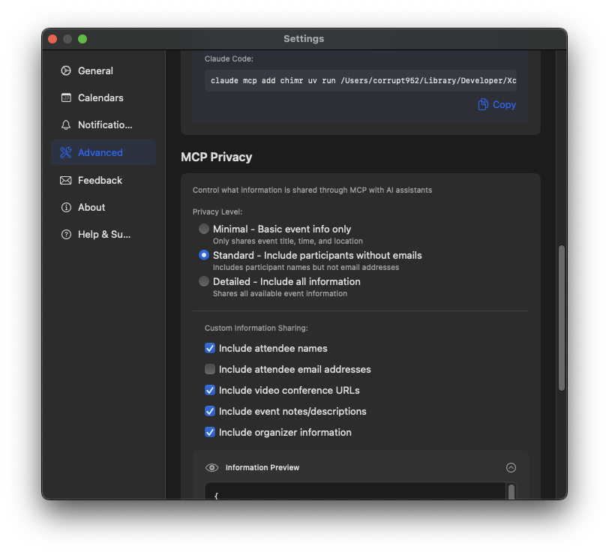Click the General settings gear icon
Screen dimensions: 609x555
(66, 70)
